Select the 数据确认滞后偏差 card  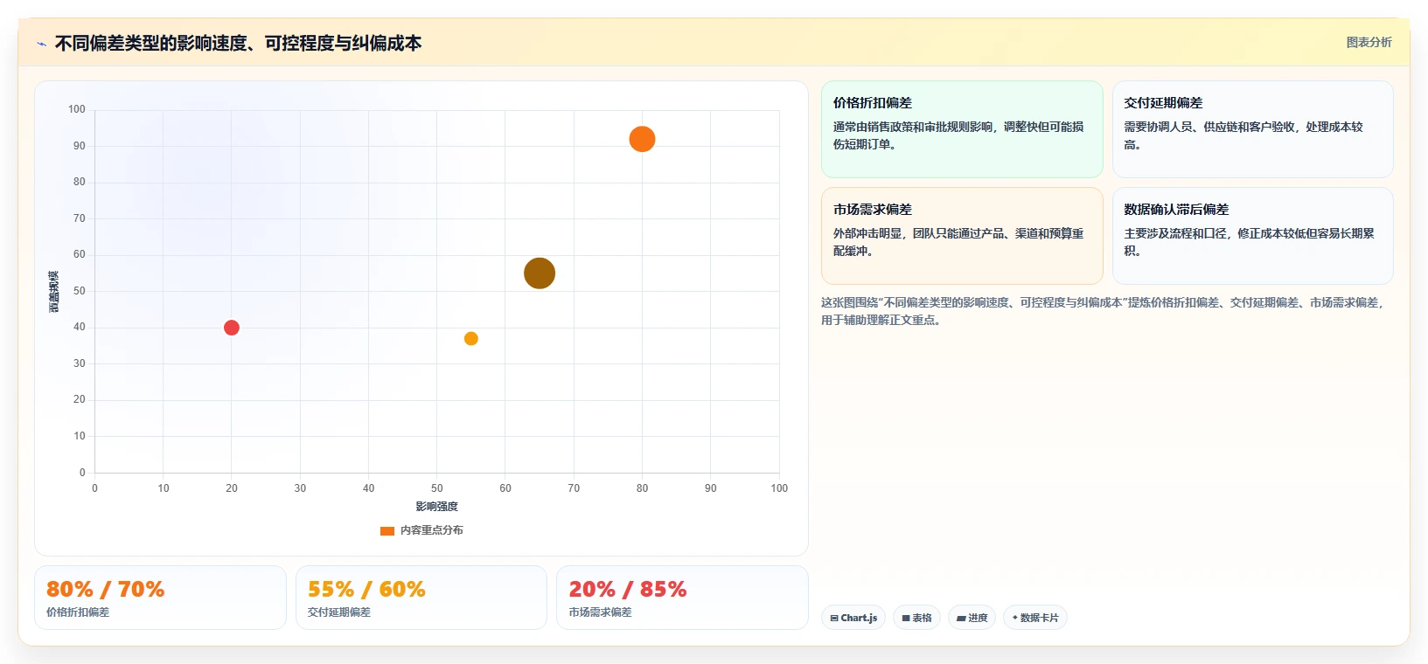point(1252,236)
